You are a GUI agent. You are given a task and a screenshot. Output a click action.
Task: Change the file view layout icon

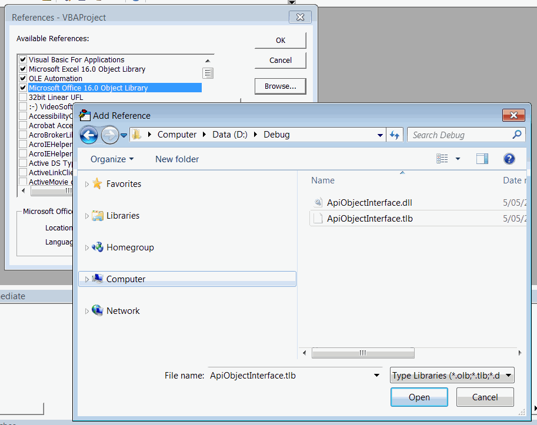tap(442, 159)
